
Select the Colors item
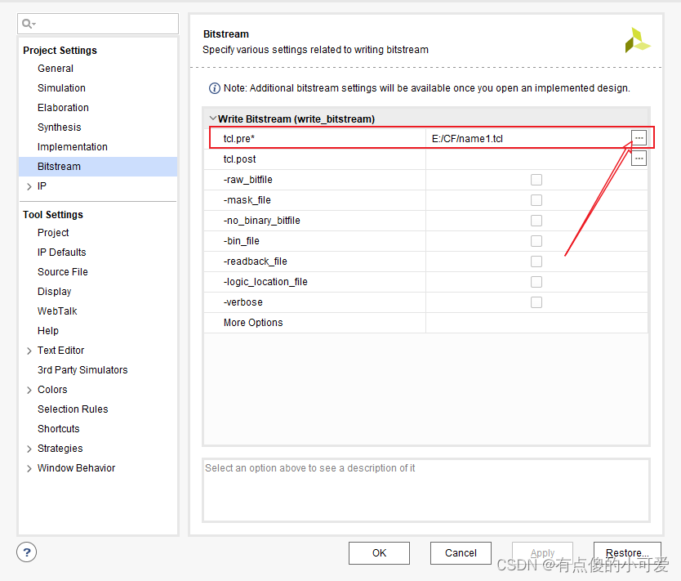pyautogui.click(x=52, y=389)
